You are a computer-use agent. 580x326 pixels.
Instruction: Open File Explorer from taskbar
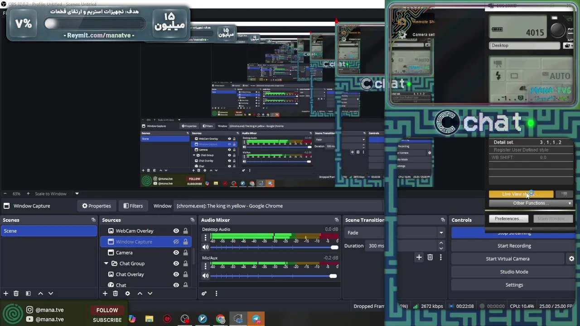point(149,319)
